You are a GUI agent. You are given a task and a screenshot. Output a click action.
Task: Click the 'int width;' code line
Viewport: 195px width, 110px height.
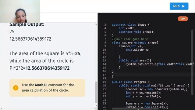[x=127, y=28]
